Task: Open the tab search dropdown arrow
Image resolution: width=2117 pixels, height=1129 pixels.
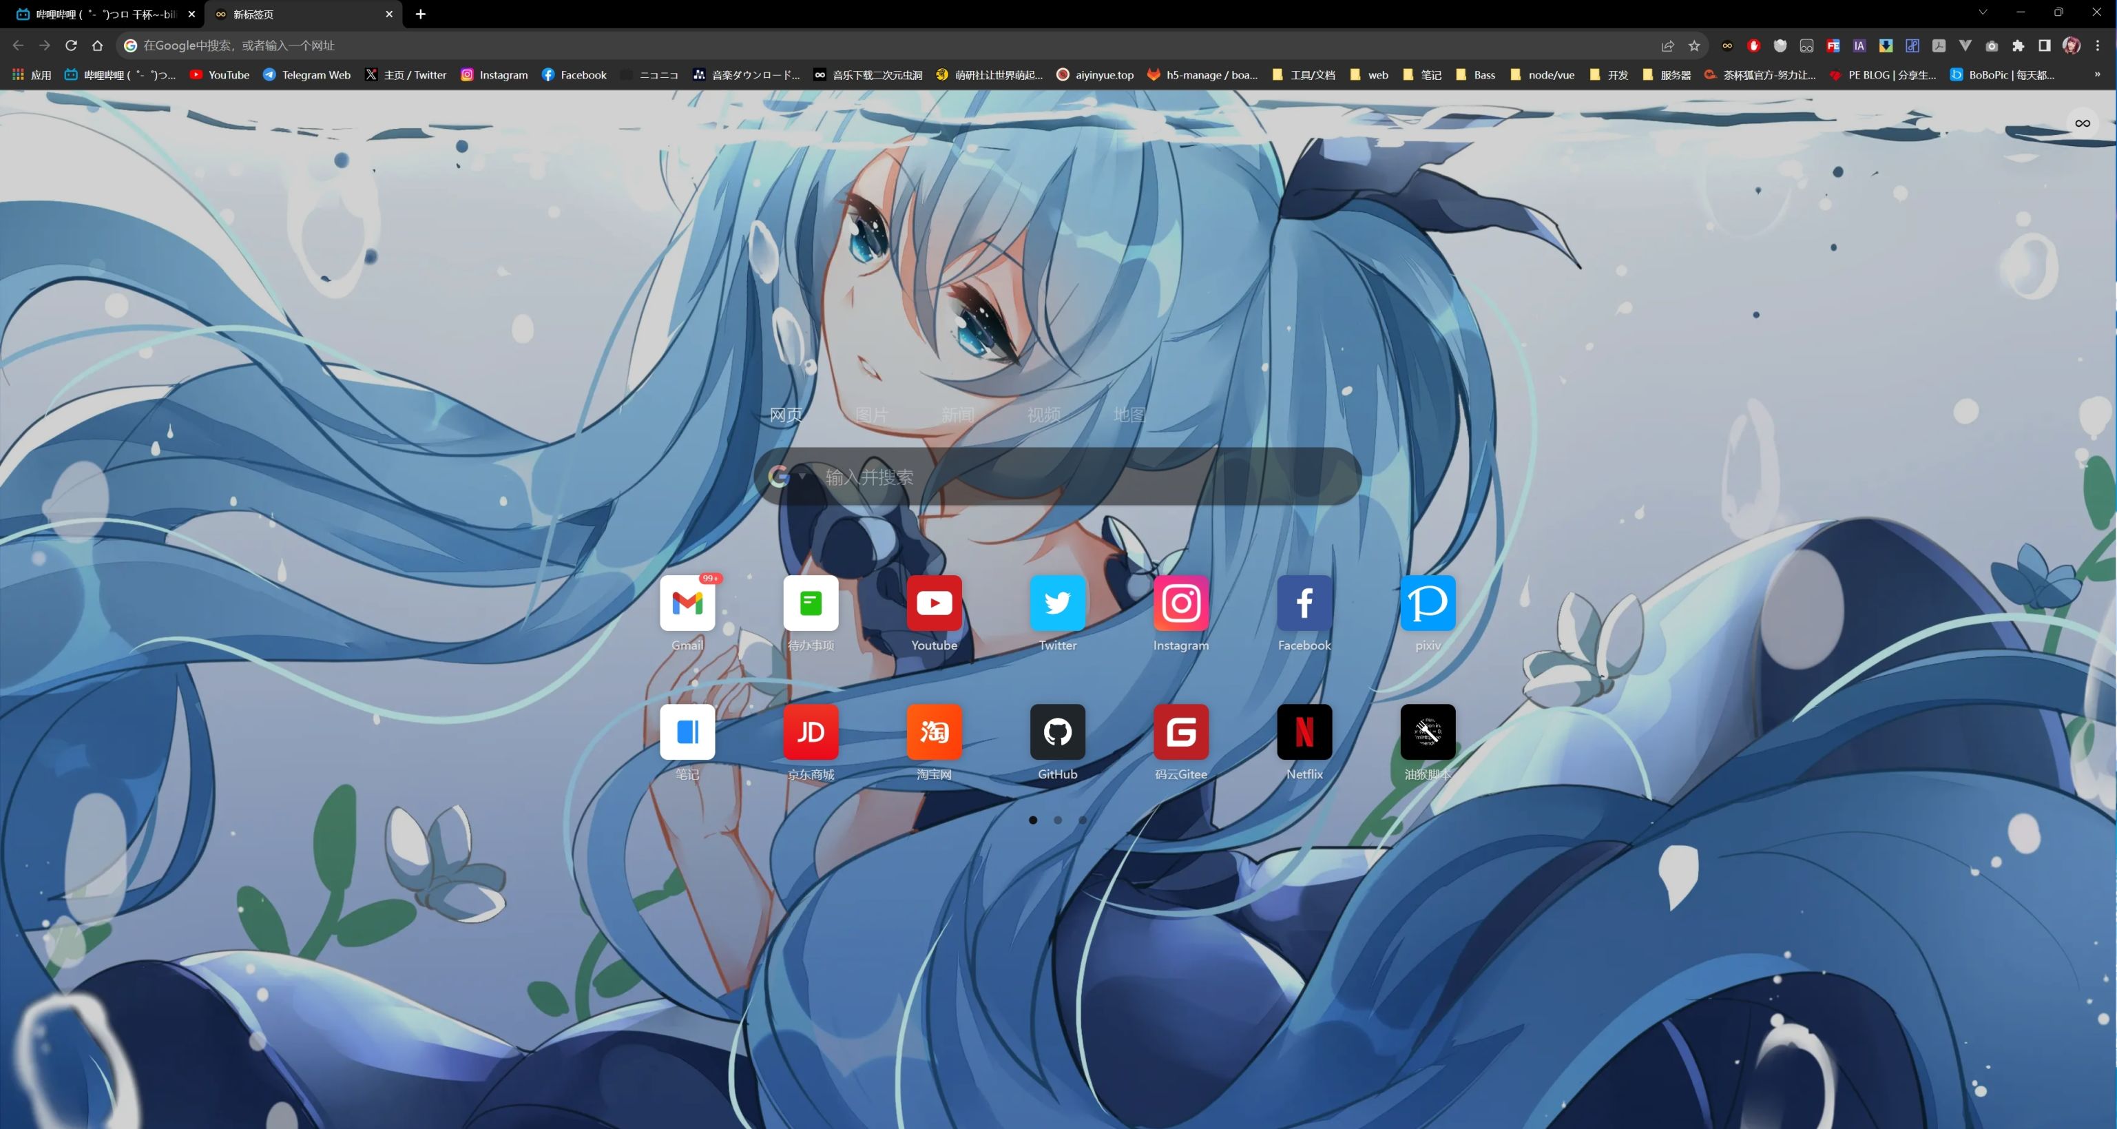Action: click(x=1982, y=12)
